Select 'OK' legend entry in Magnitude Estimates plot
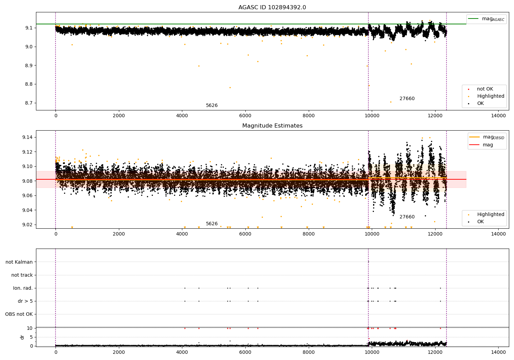 pos(480,222)
